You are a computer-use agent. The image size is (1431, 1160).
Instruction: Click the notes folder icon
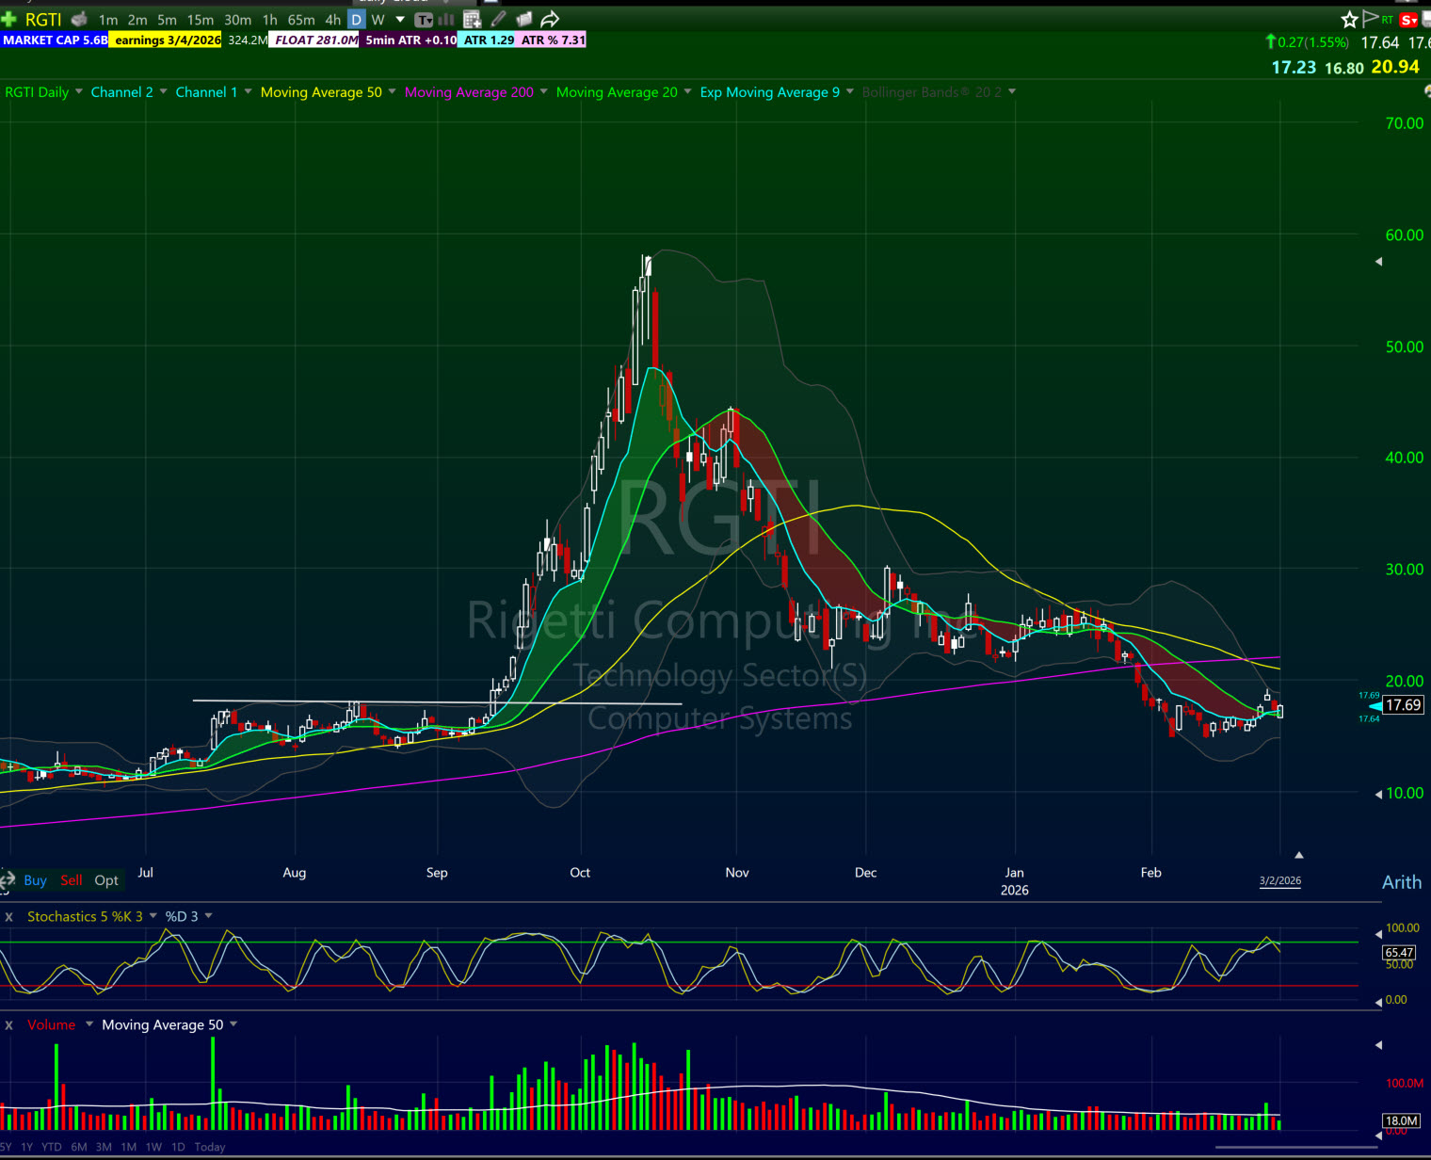[x=524, y=19]
